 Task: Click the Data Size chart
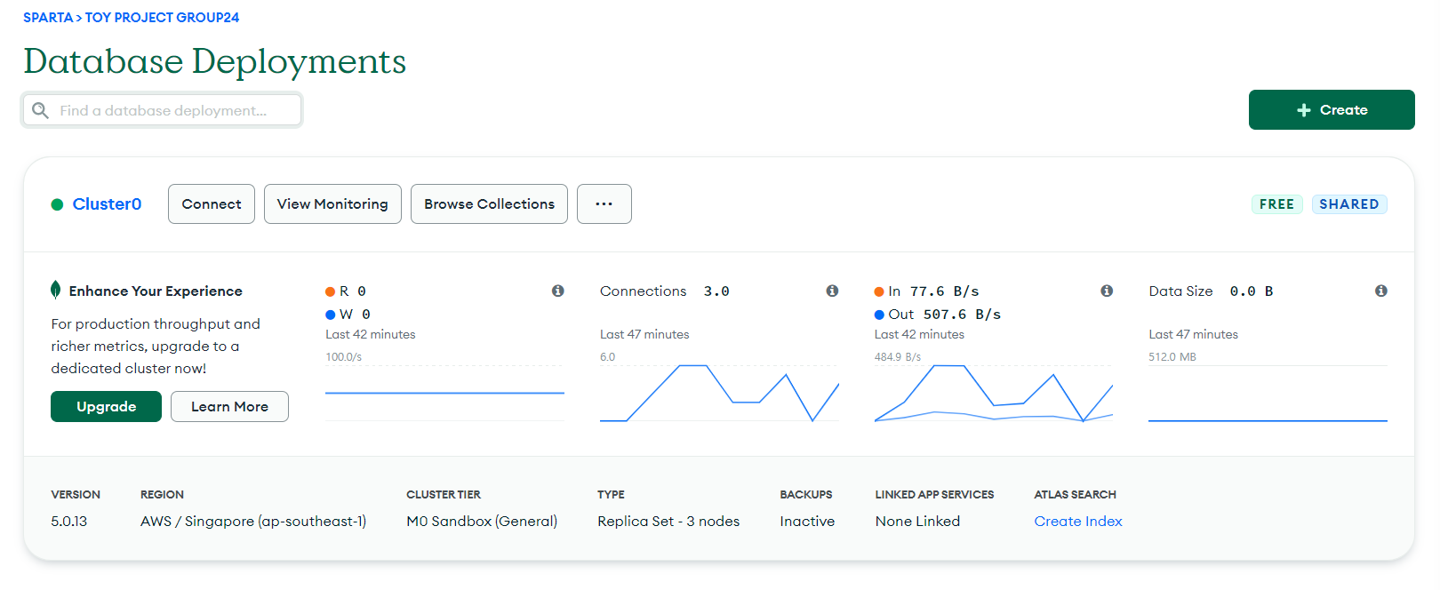[1268, 393]
